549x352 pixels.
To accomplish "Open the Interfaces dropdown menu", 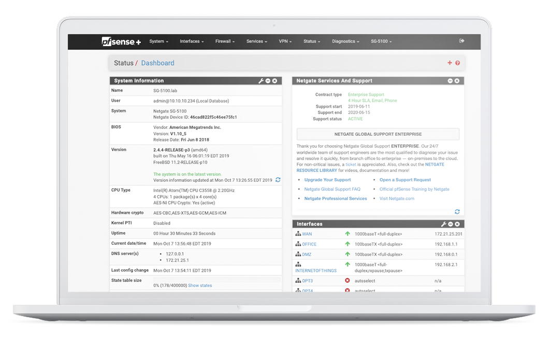I will [192, 41].
